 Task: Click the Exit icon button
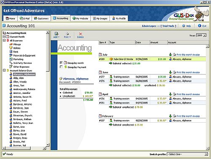click(200, 26)
